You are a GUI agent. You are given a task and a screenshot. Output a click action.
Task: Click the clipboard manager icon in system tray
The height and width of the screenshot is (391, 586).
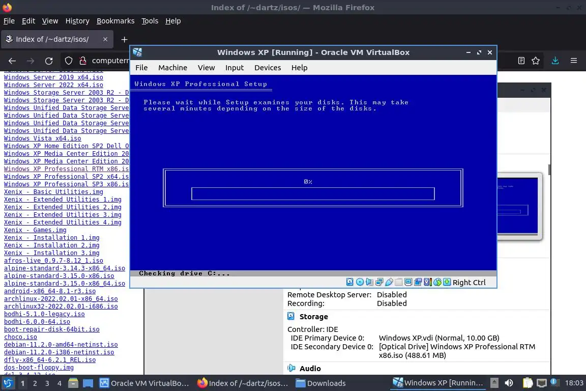pos(528,383)
